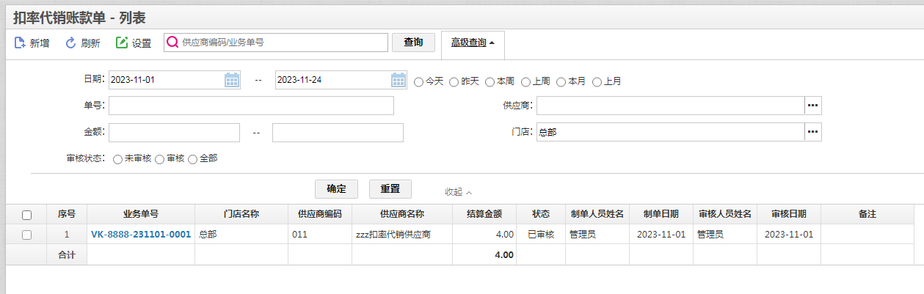This screenshot has width=924, height=294.
Task: Click the 查询 search button
Action: point(414,43)
